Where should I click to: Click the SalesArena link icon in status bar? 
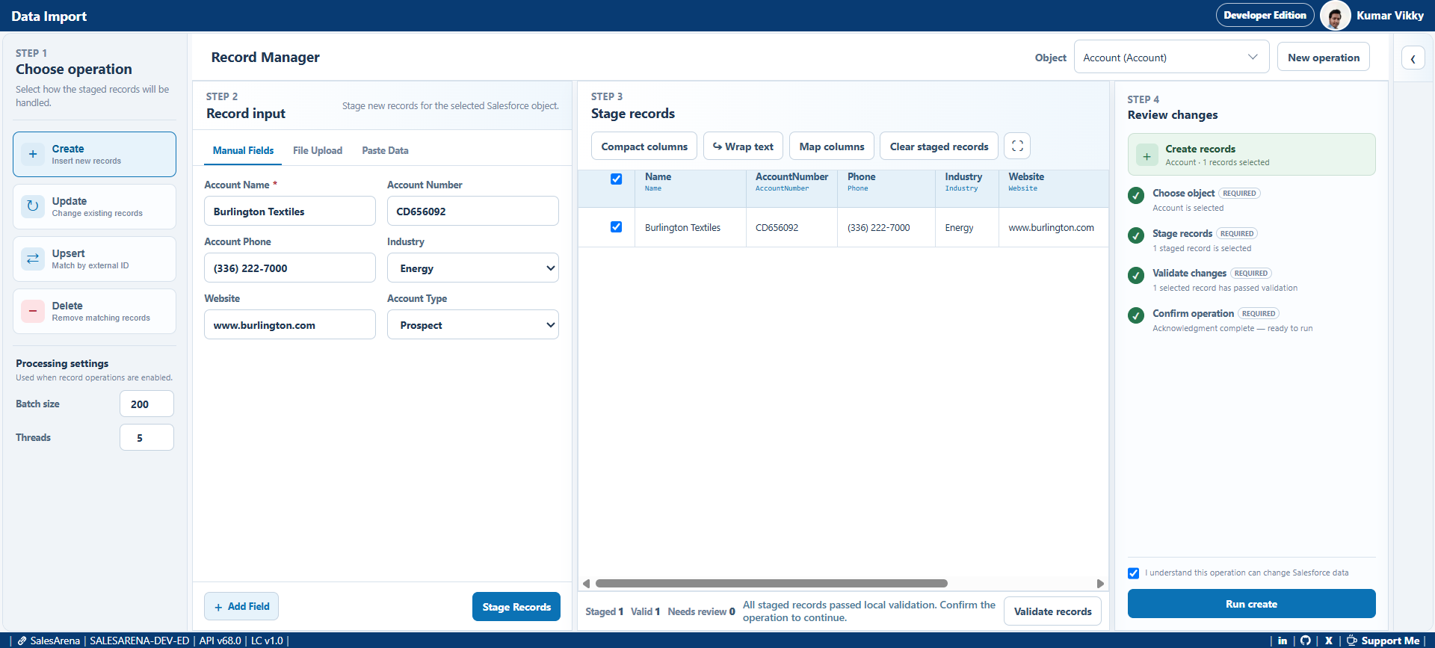[x=22, y=641]
